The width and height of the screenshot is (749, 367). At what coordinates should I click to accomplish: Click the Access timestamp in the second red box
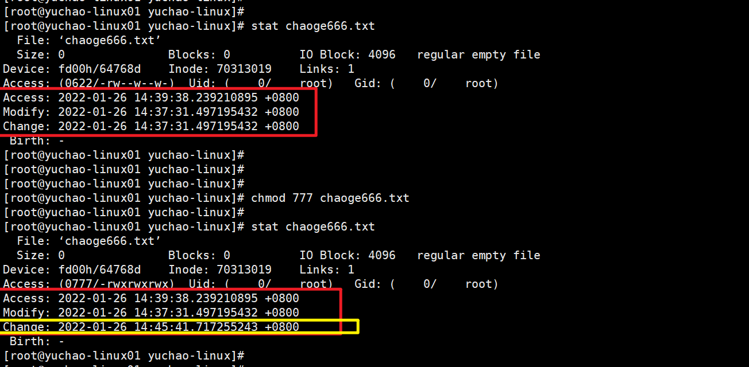pyautogui.click(x=178, y=299)
